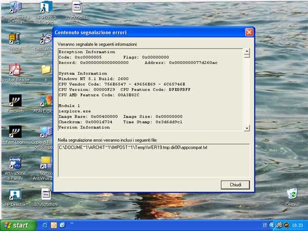Select the MSN Explorer desktop icon

tap(44, 104)
